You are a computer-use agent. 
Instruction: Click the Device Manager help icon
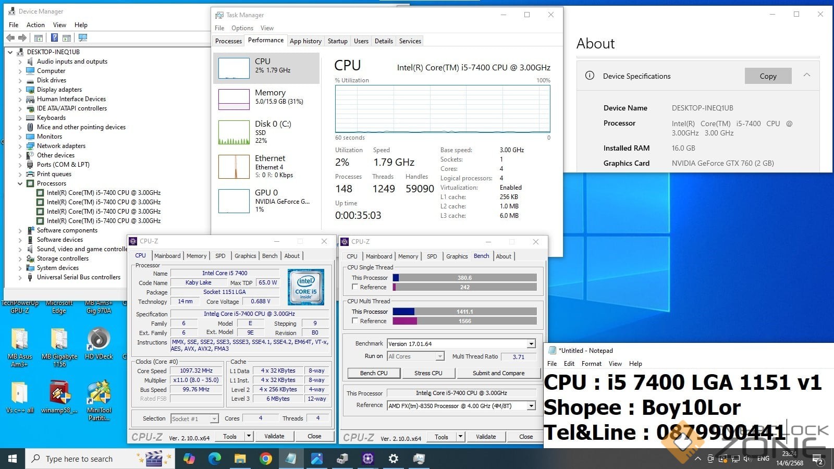point(54,38)
